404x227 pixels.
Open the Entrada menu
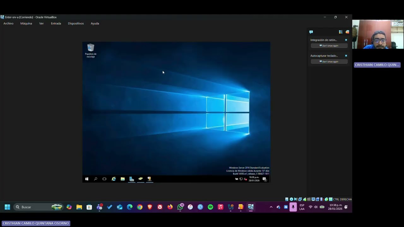point(56,23)
